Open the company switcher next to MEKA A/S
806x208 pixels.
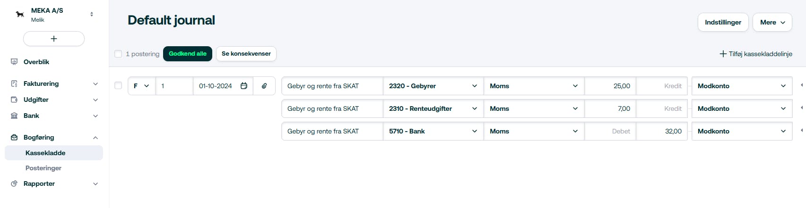point(92,14)
